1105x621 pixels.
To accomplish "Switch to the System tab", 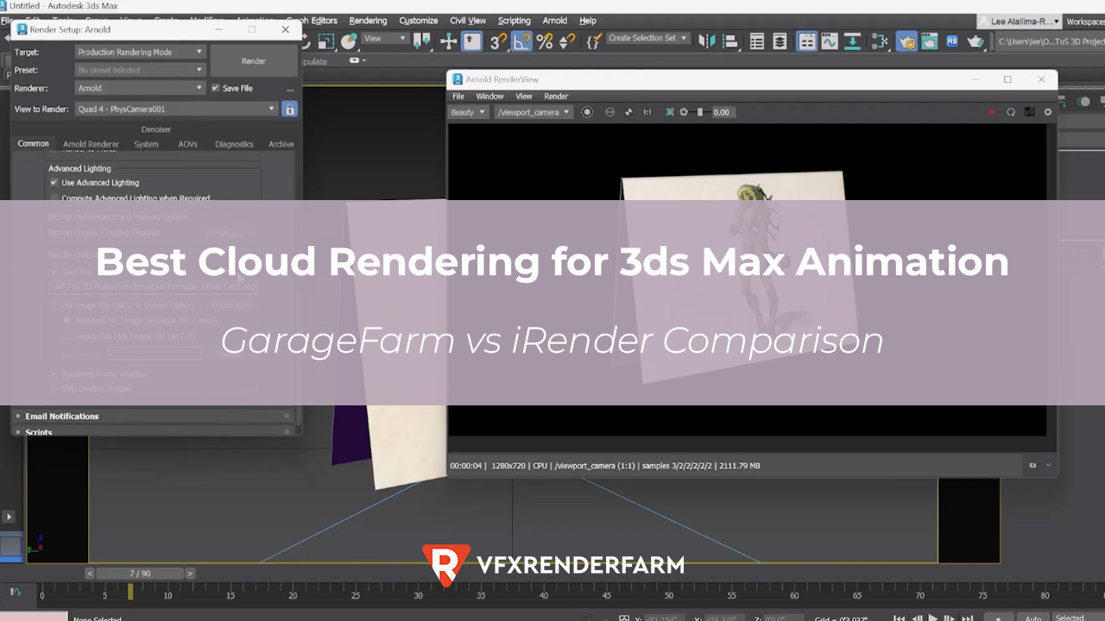I will 146,144.
